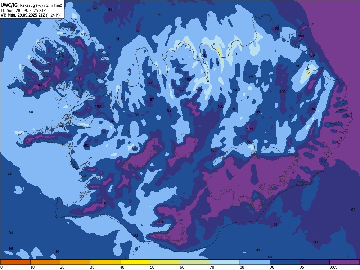Click the 0–10 dark orange legend swatch
Screen dimensions: 360x270
coord(15,262)
